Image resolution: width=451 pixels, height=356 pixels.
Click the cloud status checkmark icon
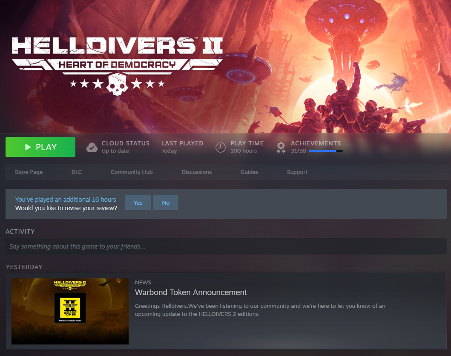pos(92,147)
